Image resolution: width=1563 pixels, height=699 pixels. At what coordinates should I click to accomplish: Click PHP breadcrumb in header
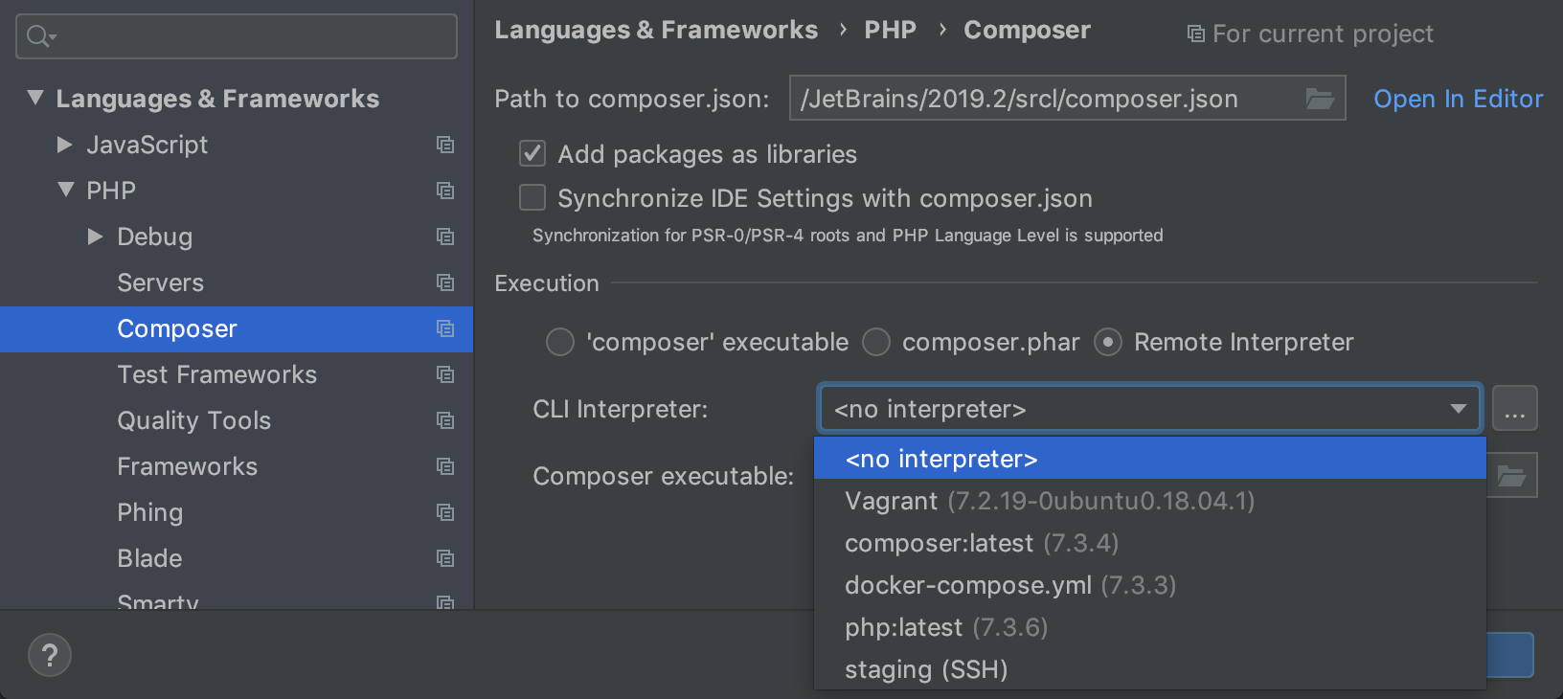[x=891, y=31]
